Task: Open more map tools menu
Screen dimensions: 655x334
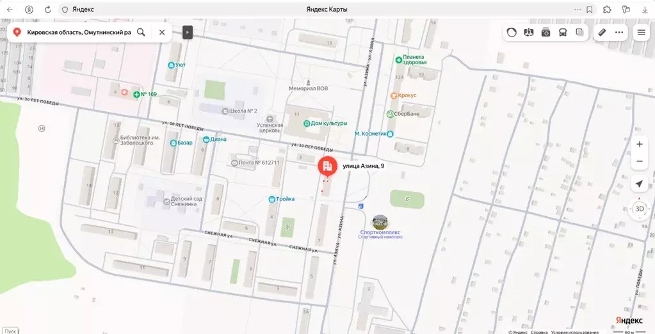Action: 619,32
